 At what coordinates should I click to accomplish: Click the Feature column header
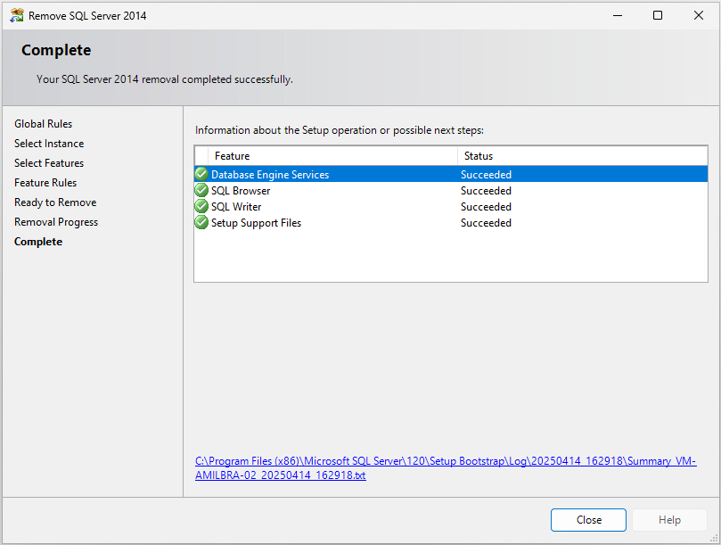332,156
